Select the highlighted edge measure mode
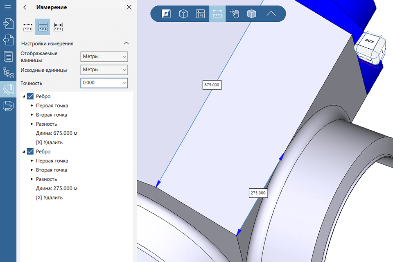Screen dimensions: 393x262 (x=43, y=27)
